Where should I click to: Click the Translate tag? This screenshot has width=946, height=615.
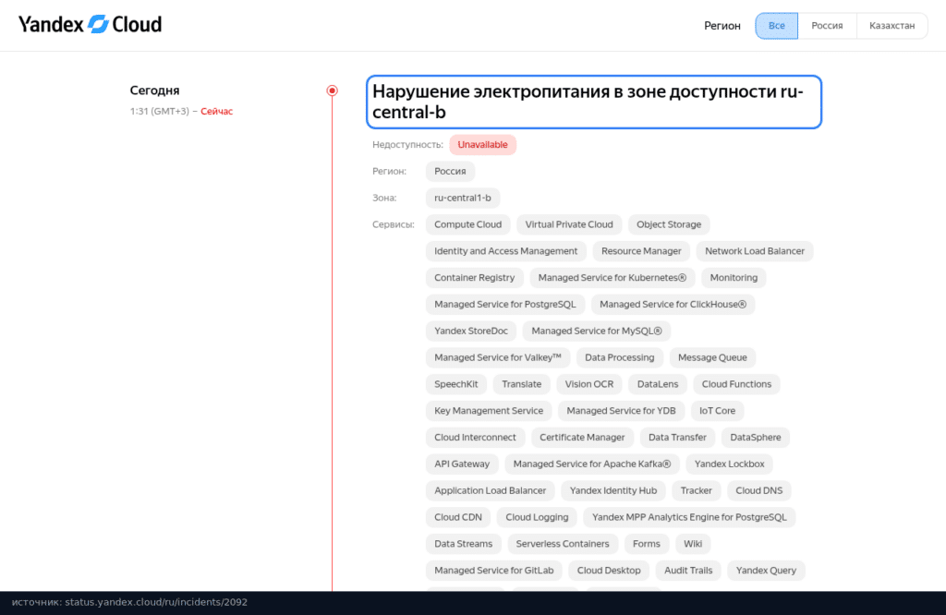pos(522,383)
